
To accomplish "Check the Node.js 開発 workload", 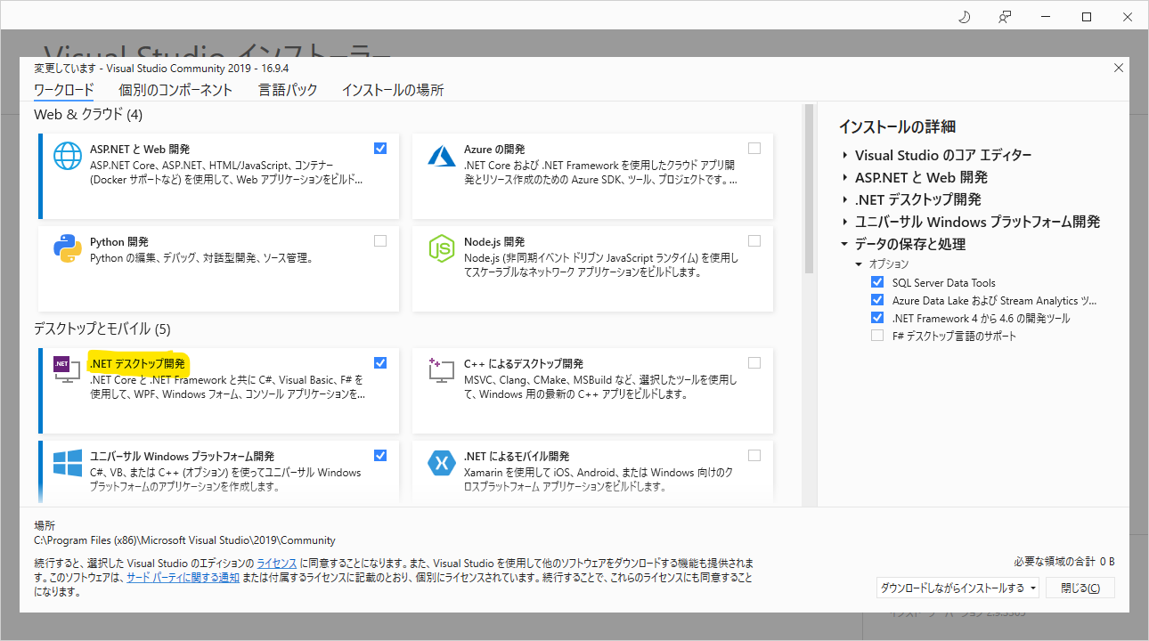I will tap(754, 240).
